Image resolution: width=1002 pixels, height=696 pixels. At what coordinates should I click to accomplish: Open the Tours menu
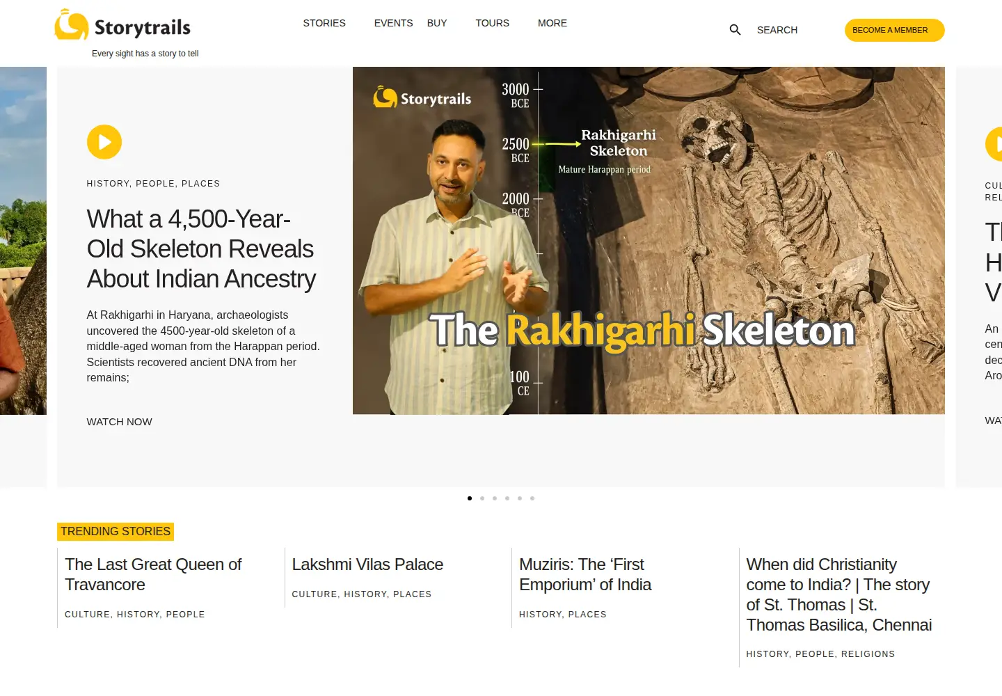(493, 23)
